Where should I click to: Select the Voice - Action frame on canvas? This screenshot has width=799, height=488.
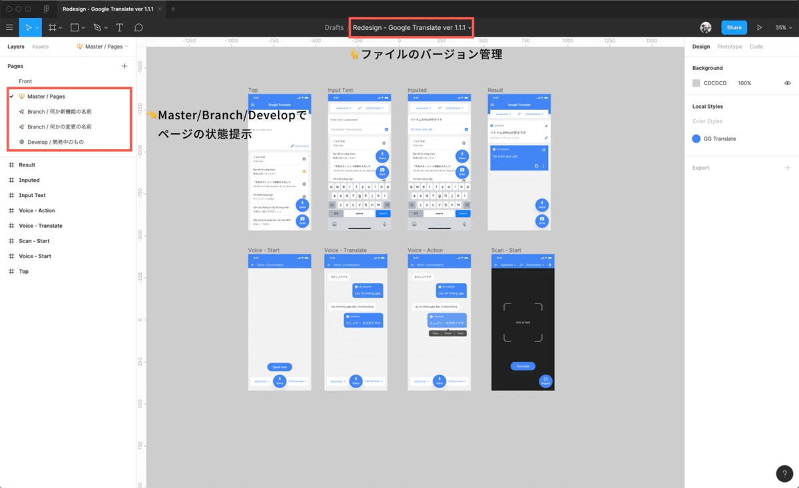pos(439,322)
